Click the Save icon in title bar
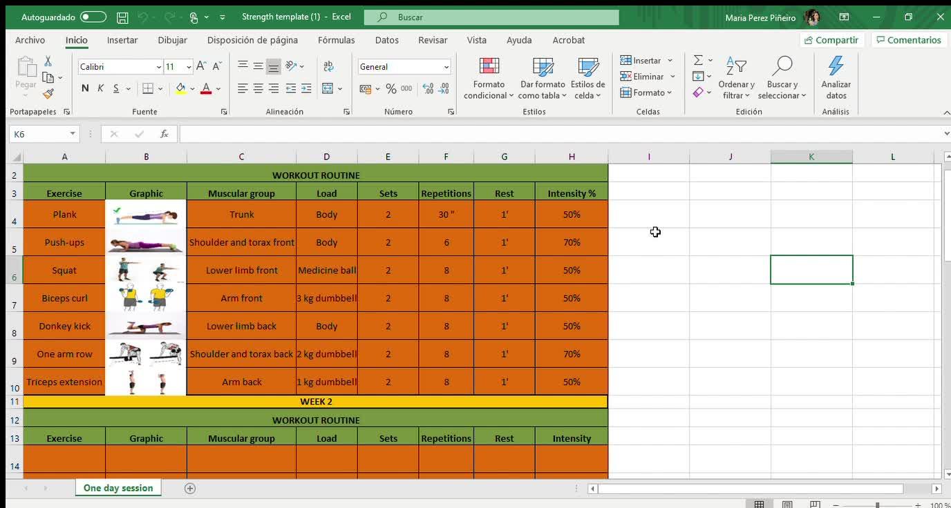The image size is (951, 508). 122,17
